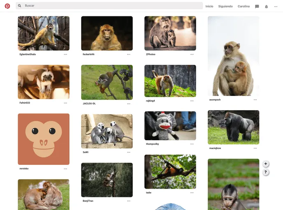
Task: Open the thompcolby sock monkey pin
Action: pyautogui.click(x=170, y=126)
